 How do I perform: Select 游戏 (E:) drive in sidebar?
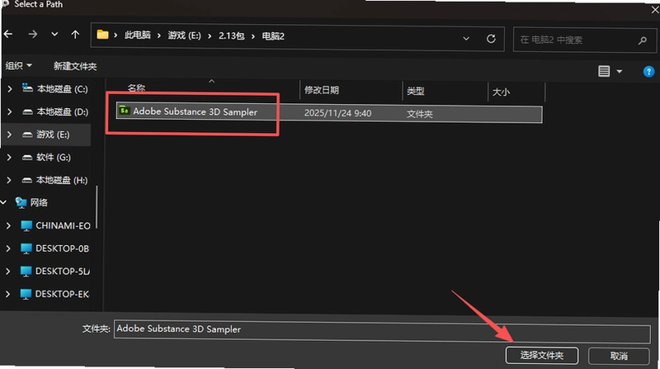[x=53, y=135]
